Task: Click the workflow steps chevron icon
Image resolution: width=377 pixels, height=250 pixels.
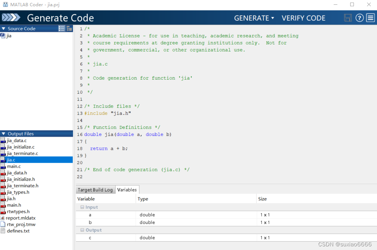Action: click(11, 18)
